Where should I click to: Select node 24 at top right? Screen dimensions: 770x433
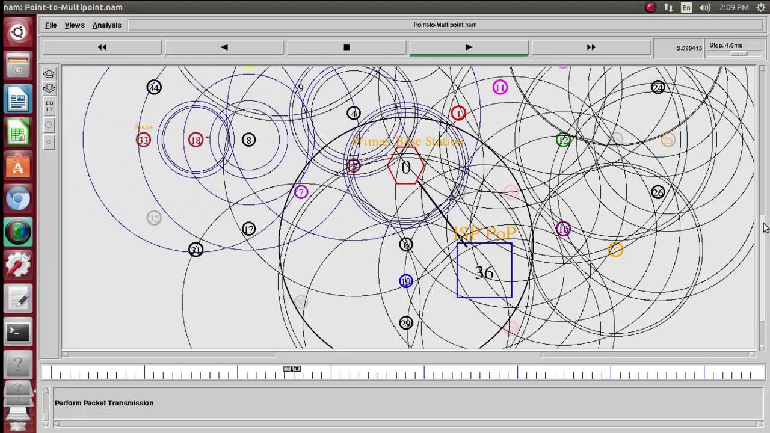tap(658, 87)
